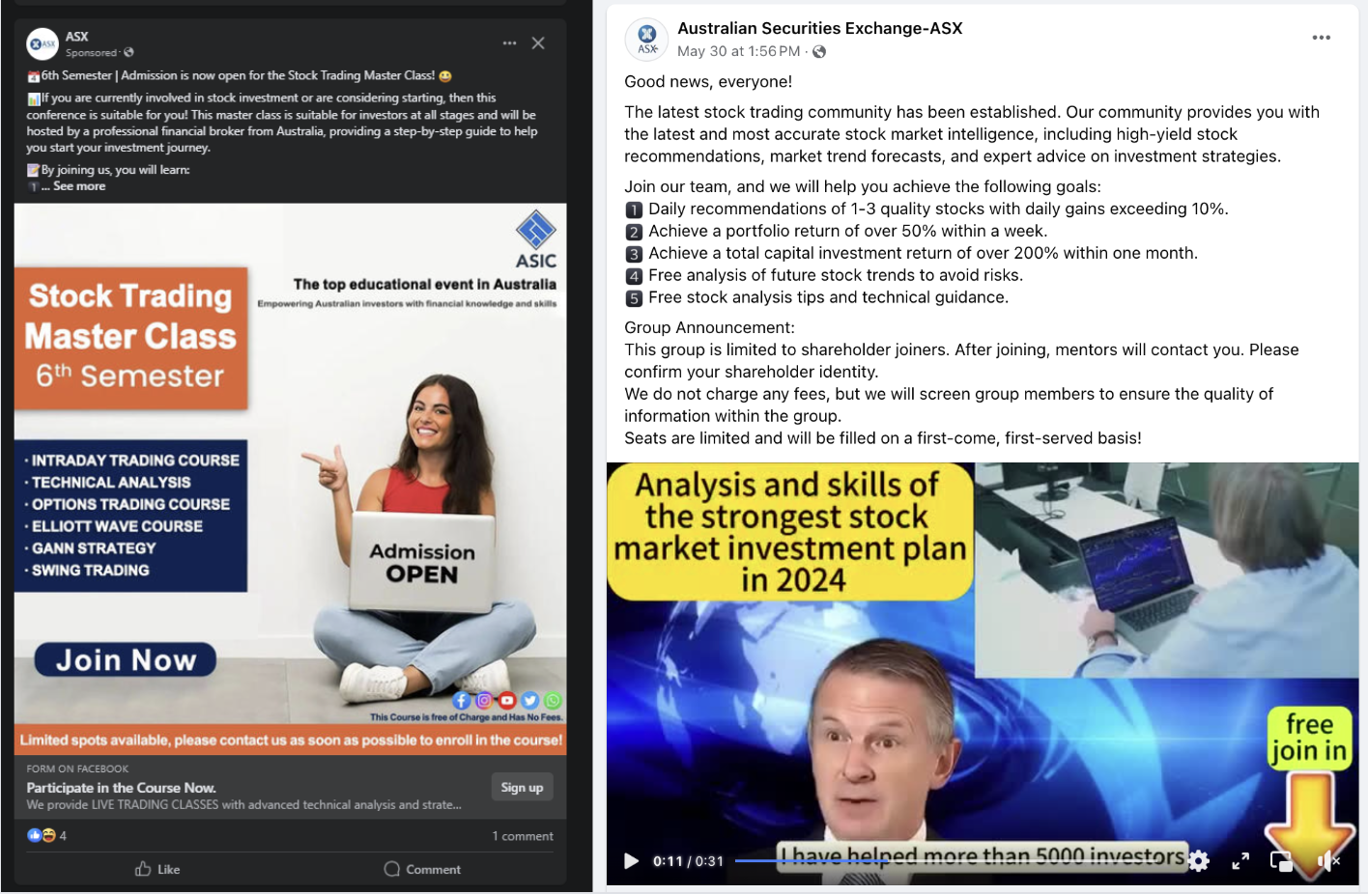Expand the ad text with See more

79,186
